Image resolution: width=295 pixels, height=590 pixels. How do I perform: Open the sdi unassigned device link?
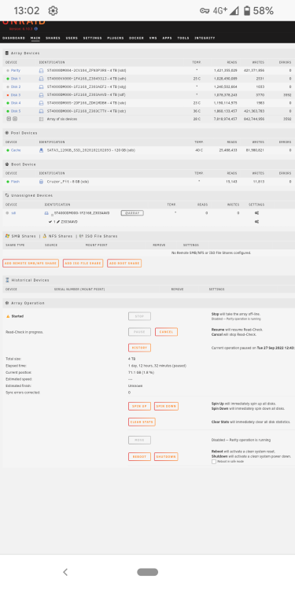coord(13,213)
